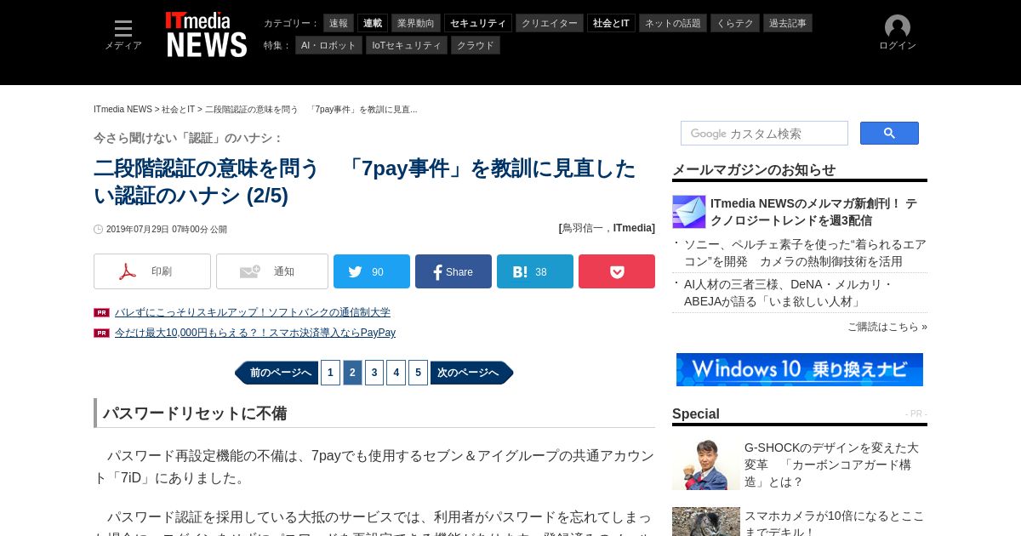This screenshot has height=536, width=1021.
Task: Go to 前のページへ
Action: [277, 373]
